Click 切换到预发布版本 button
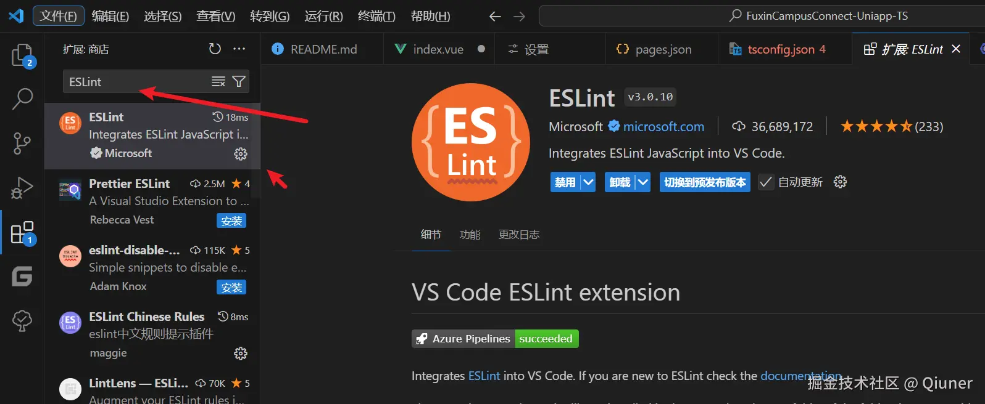Screen dimensions: 985x404 point(705,182)
